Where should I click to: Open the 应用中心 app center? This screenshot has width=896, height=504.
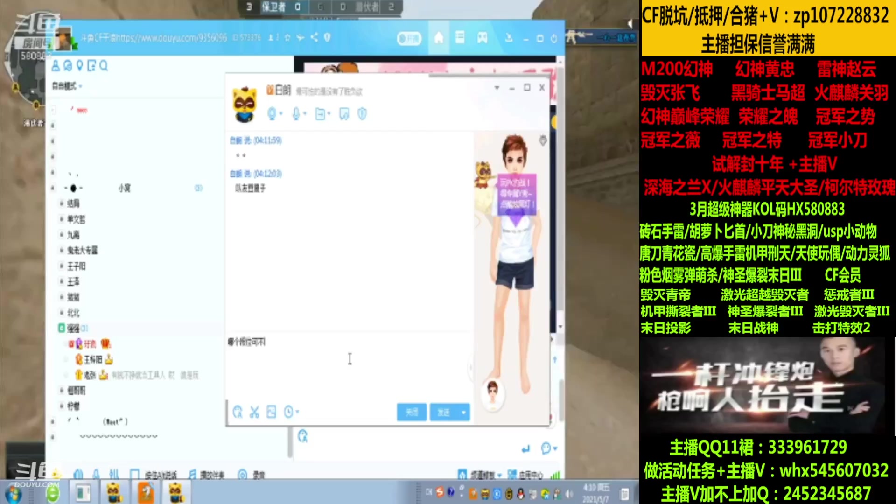(525, 475)
